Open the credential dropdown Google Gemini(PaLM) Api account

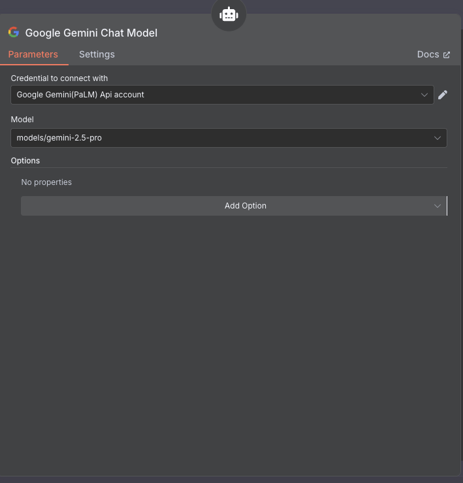(222, 95)
